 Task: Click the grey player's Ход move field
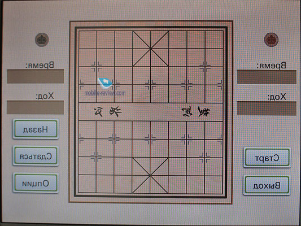pos(36,107)
